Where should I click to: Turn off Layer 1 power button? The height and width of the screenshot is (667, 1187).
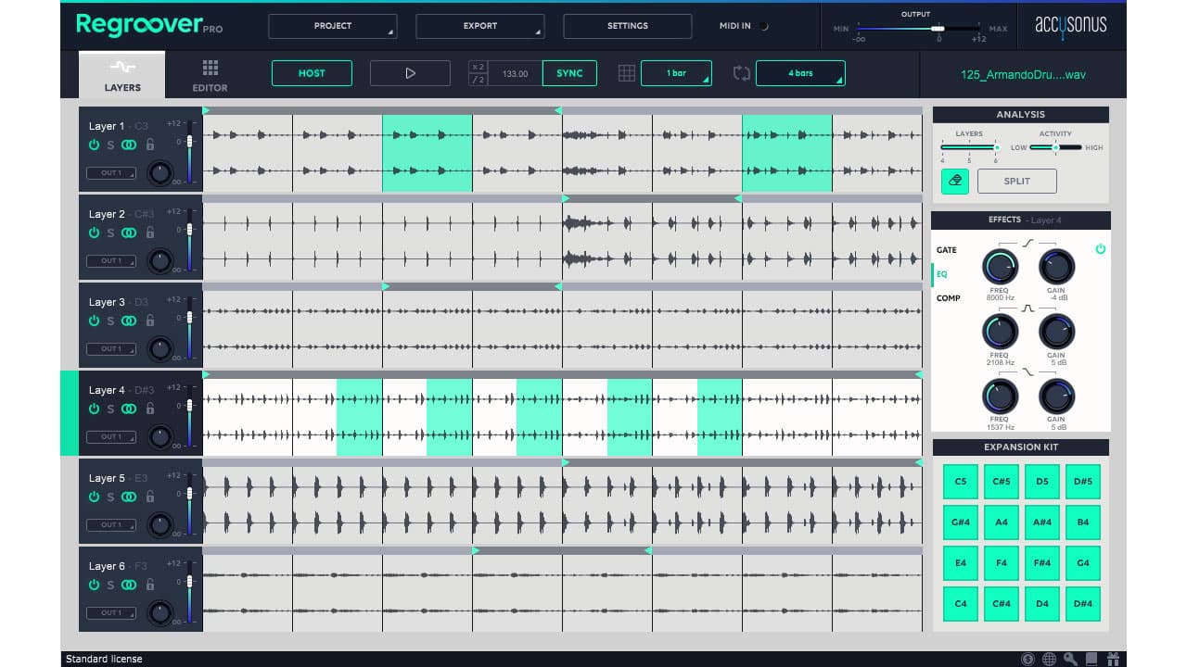[94, 145]
